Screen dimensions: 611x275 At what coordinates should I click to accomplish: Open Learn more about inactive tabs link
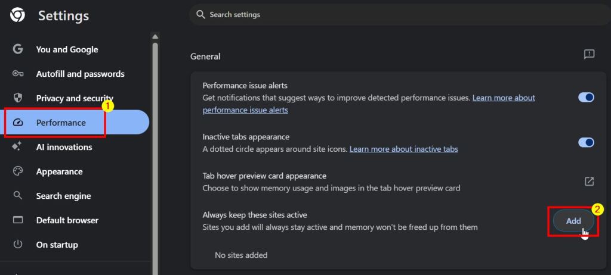click(x=403, y=149)
